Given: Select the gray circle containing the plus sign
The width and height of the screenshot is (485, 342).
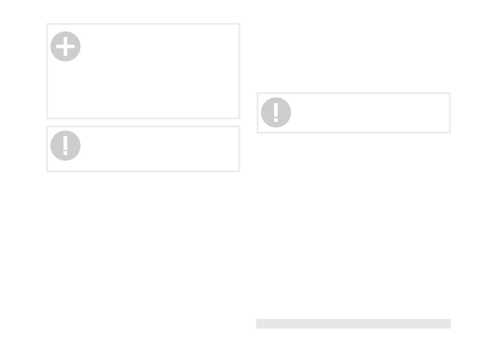Looking at the screenshot, I should pyautogui.click(x=65, y=46).
